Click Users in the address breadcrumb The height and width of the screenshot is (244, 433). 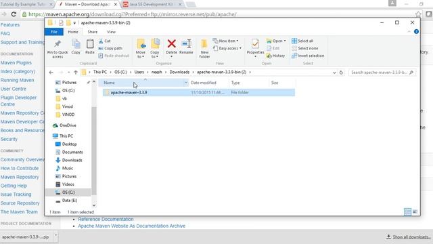tap(139, 73)
